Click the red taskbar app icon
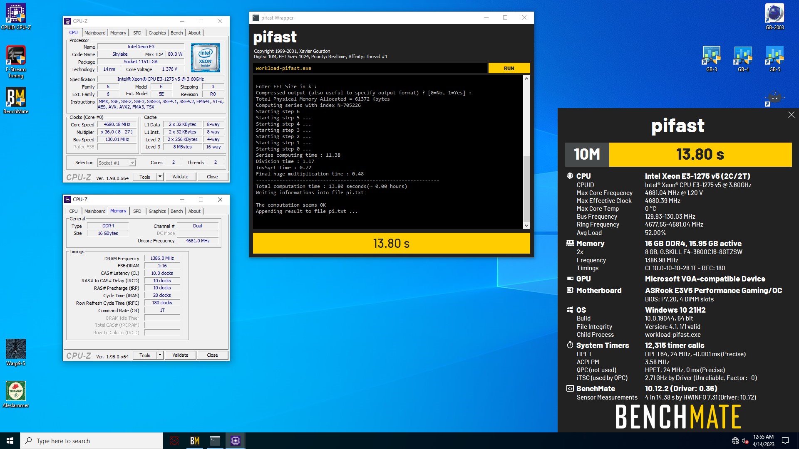 pyautogui.click(x=174, y=441)
